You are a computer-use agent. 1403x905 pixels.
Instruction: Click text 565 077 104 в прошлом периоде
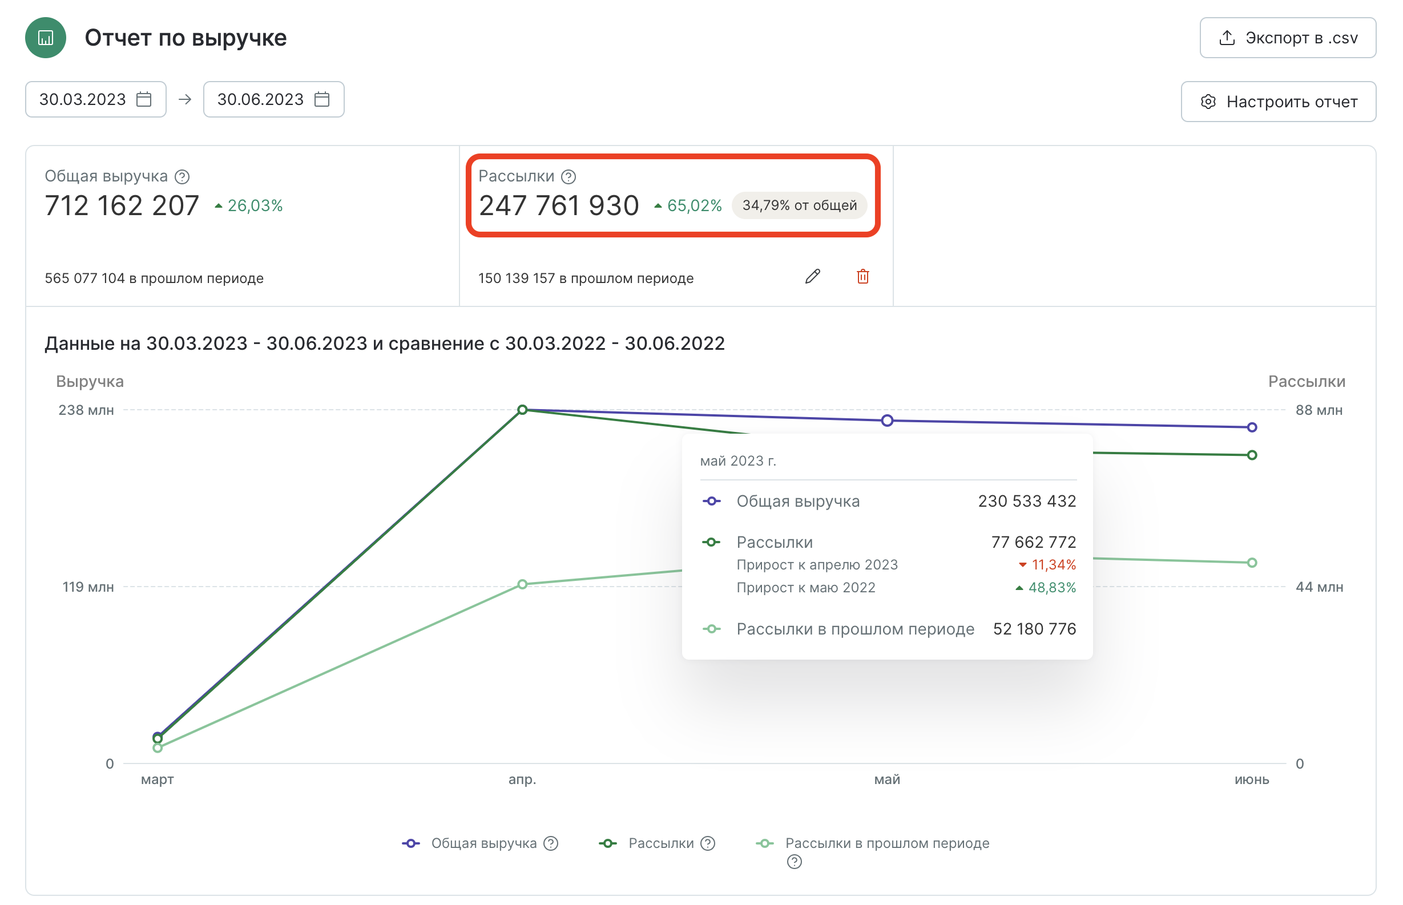(x=154, y=278)
